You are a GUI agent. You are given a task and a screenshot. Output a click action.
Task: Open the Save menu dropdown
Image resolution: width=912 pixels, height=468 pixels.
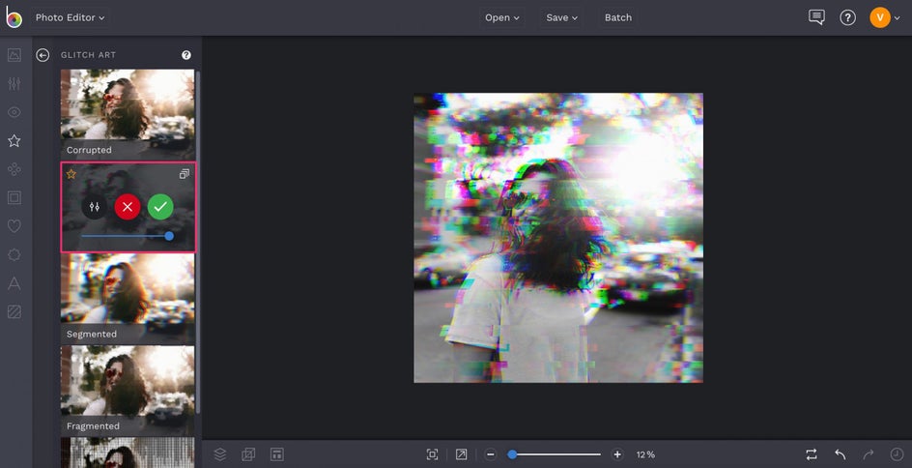(562, 17)
